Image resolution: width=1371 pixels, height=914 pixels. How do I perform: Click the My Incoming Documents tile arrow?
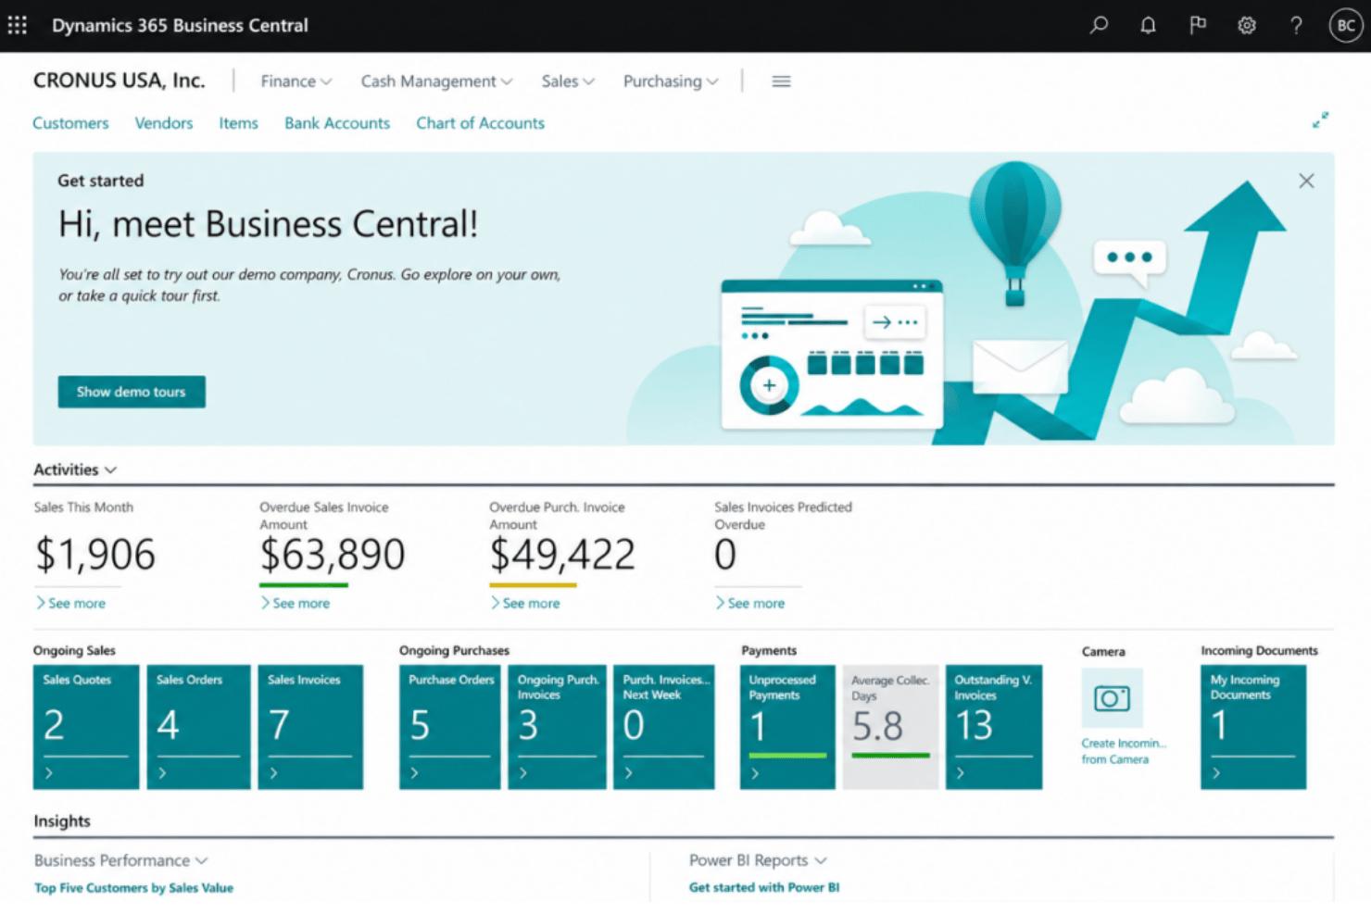pyautogui.click(x=1215, y=772)
